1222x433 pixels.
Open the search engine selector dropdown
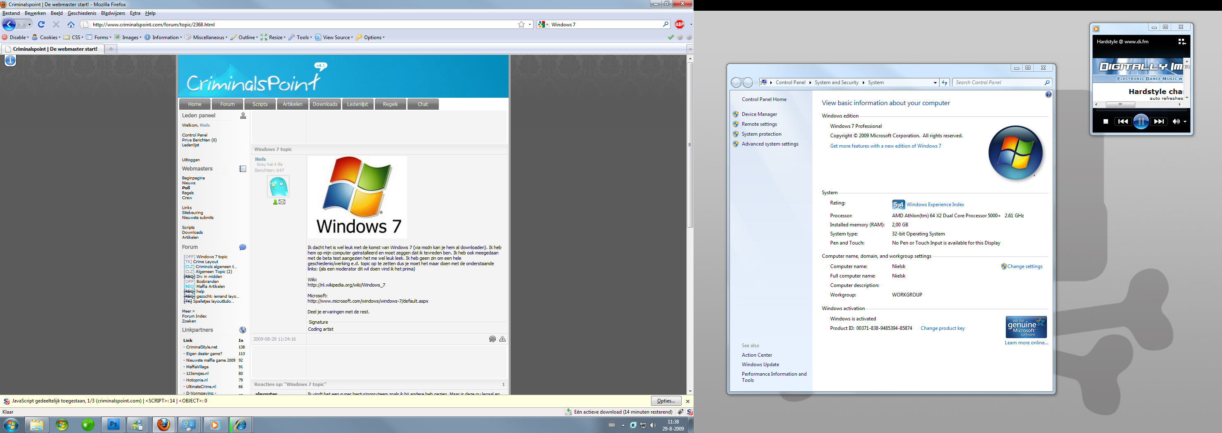pos(543,25)
